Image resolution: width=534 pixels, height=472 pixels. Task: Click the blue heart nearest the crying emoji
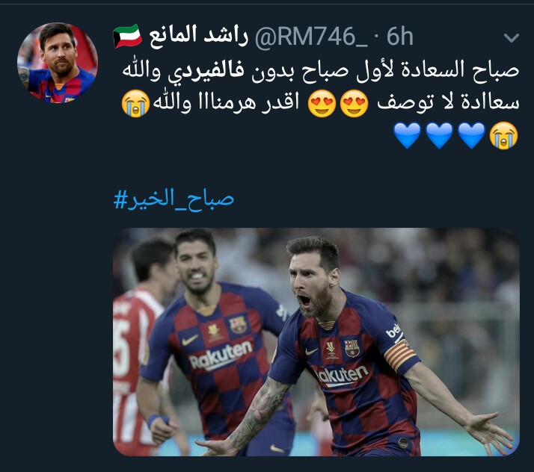472,136
